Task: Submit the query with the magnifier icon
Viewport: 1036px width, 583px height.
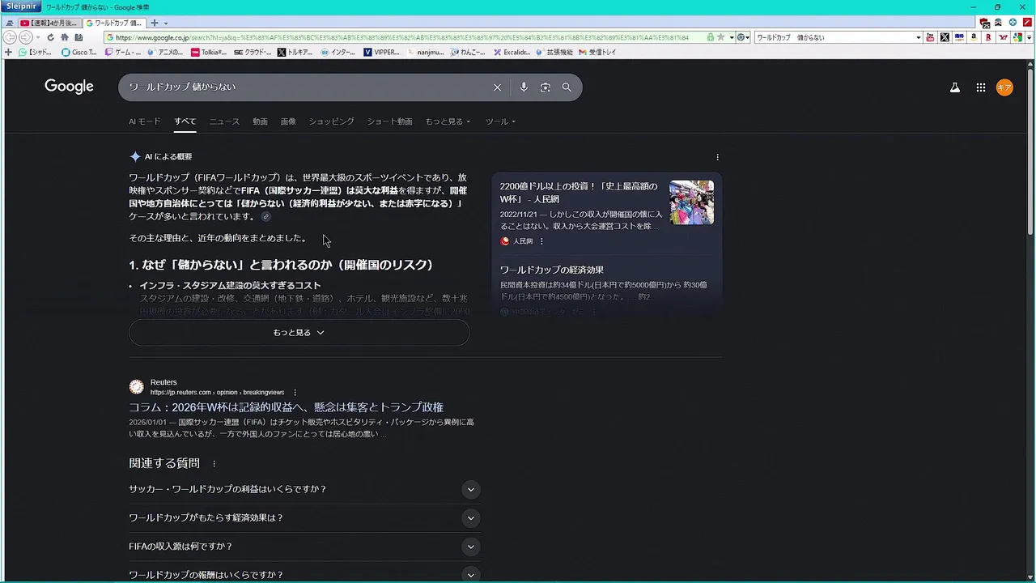Action: 567,87
